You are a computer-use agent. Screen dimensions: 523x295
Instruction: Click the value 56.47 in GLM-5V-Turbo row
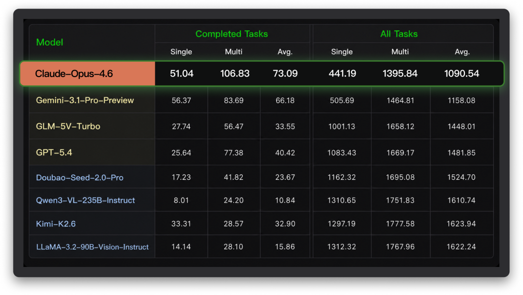click(x=233, y=126)
